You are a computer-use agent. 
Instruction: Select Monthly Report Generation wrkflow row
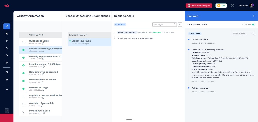click(41, 58)
